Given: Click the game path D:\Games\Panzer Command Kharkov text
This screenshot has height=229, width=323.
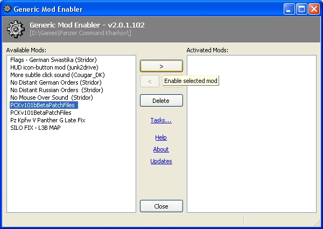Looking at the screenshot, I should coord(80,33).
